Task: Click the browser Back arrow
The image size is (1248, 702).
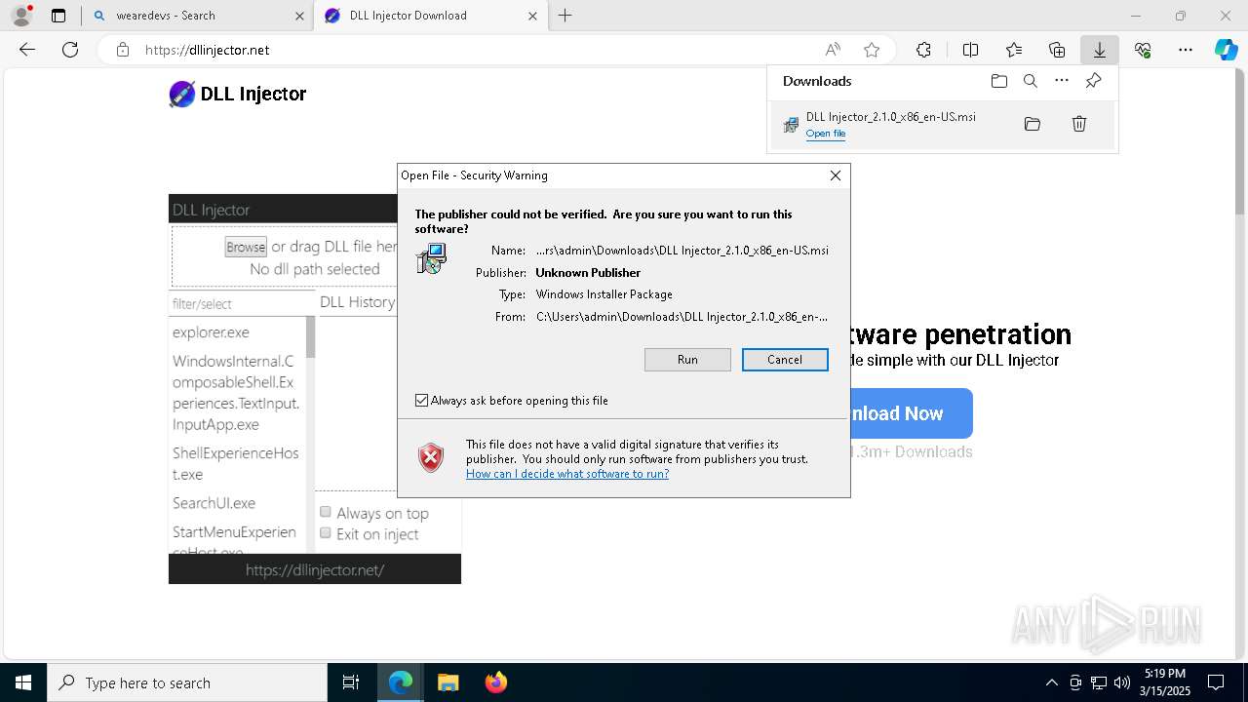Action: pos(27,50)
